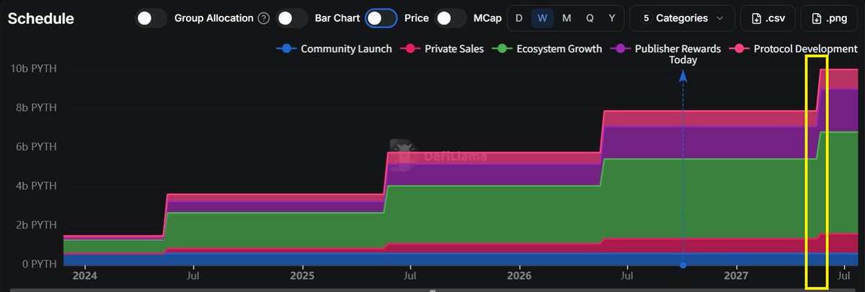Select the Q quarterly interval
This screenshot has height=292, width=865.
click(590, 18)
